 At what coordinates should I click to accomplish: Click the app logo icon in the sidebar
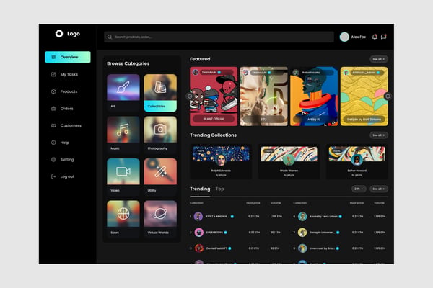coord(59,34)
